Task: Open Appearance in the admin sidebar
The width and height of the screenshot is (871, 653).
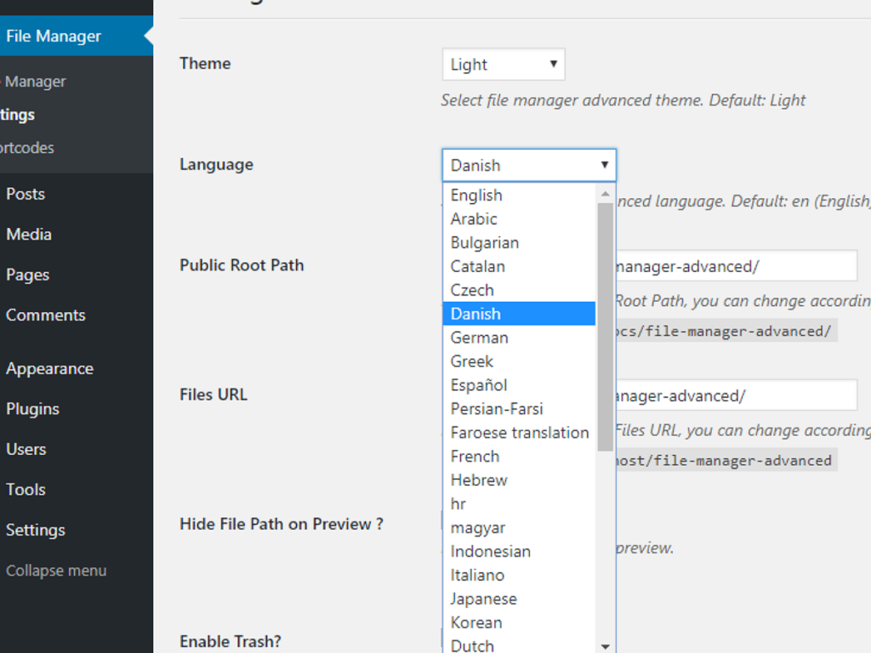Action: pos(49,369)
